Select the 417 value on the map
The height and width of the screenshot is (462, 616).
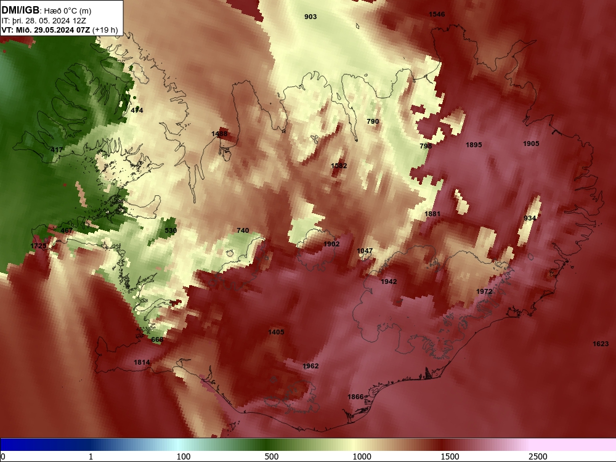pos(57,150)
